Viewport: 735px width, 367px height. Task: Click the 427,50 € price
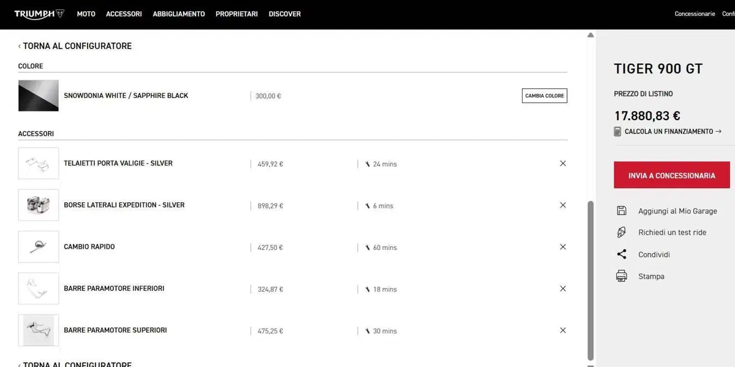pos(270,248)
